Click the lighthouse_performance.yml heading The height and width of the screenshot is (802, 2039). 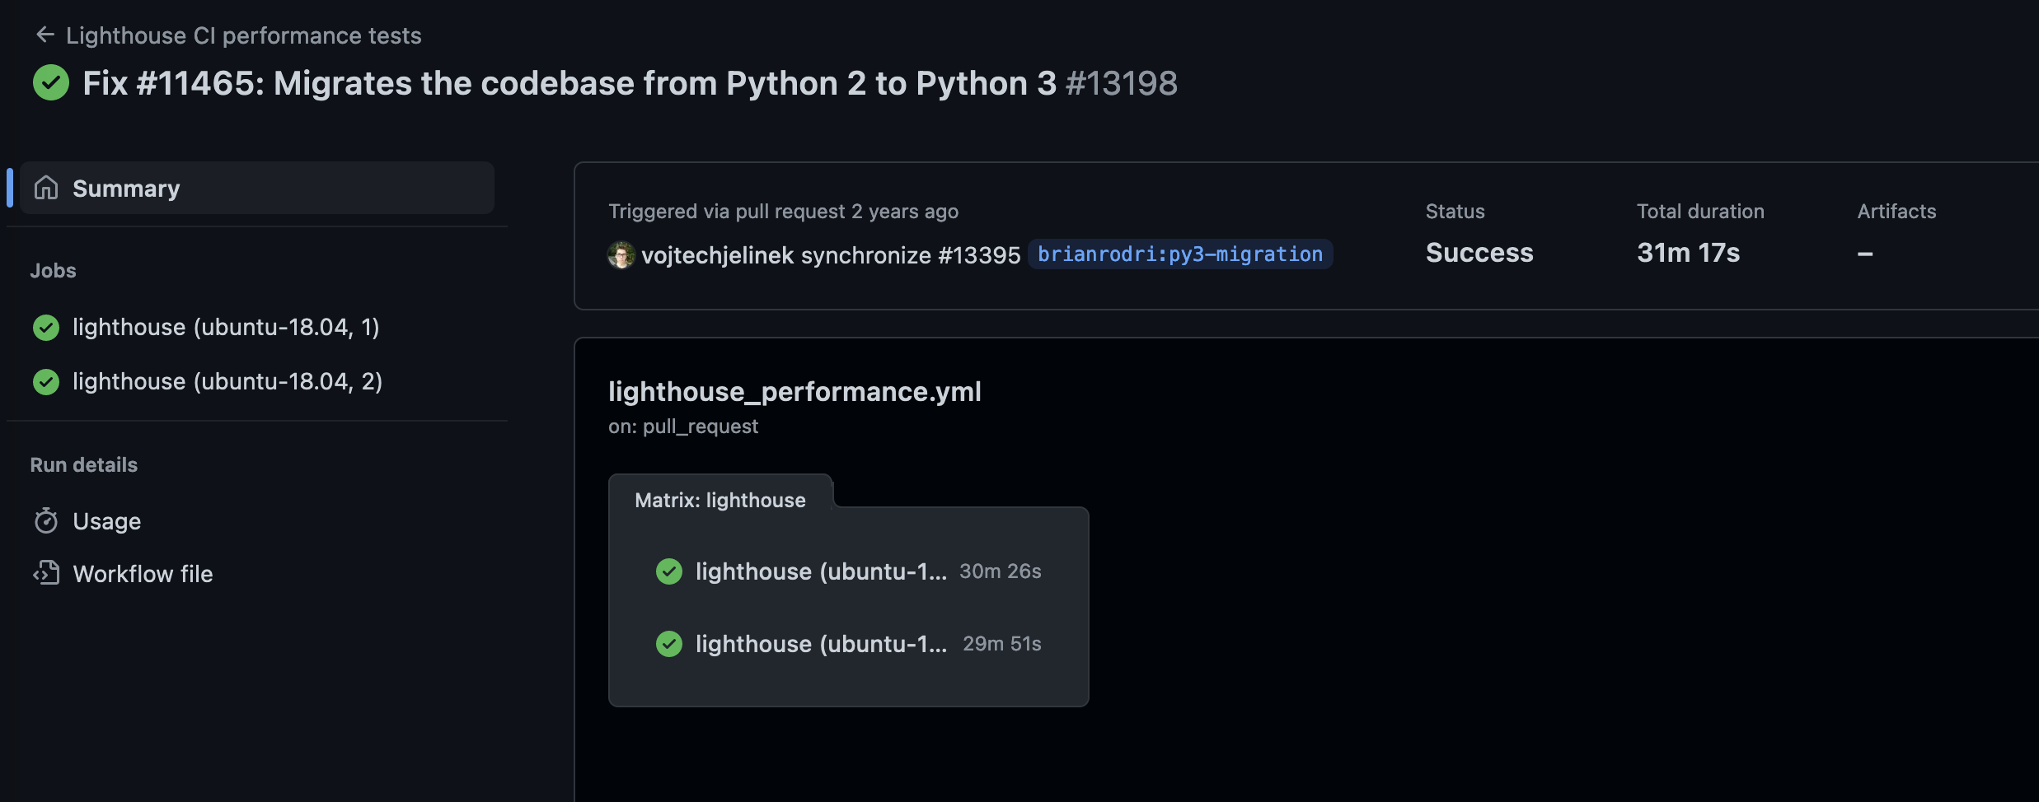(795, 391)
